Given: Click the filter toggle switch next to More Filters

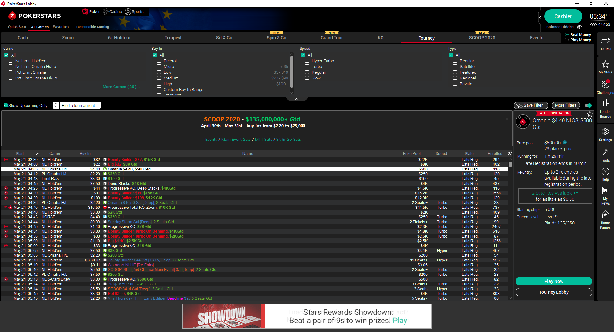Looking at the screenshot, I should (588, 105).
